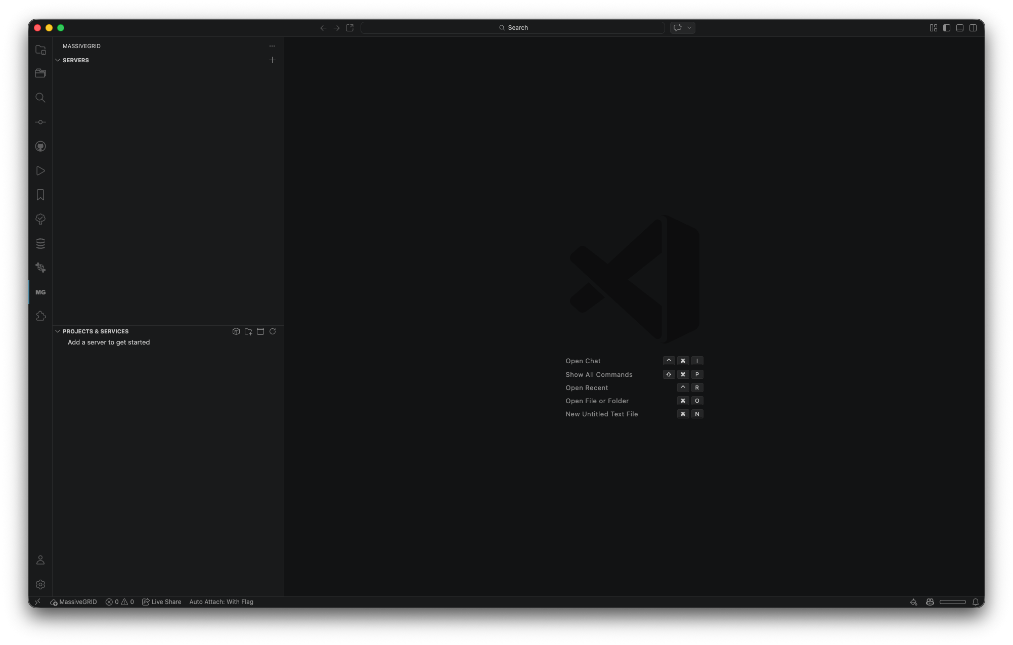The height and width of the screenshot is (645, 1013).
Task: Collapse the Servers section
Action: [x=58, y=60]
